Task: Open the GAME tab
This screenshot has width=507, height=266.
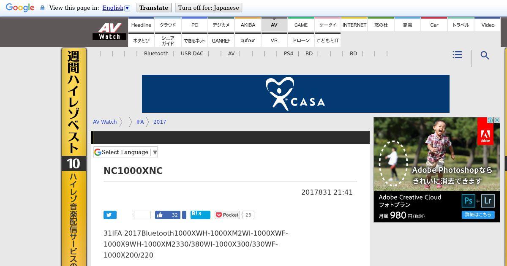Action: coord(301,25)
